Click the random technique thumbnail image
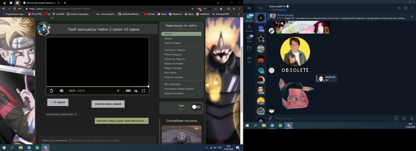 click(x=181, y=135)
